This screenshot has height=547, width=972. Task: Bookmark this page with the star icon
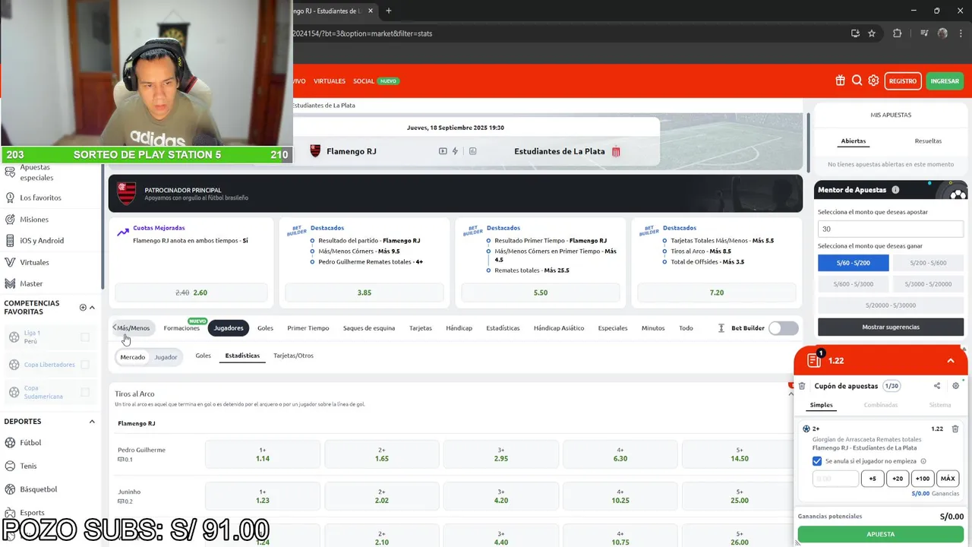pyautogui.click(x=872, y=33)
